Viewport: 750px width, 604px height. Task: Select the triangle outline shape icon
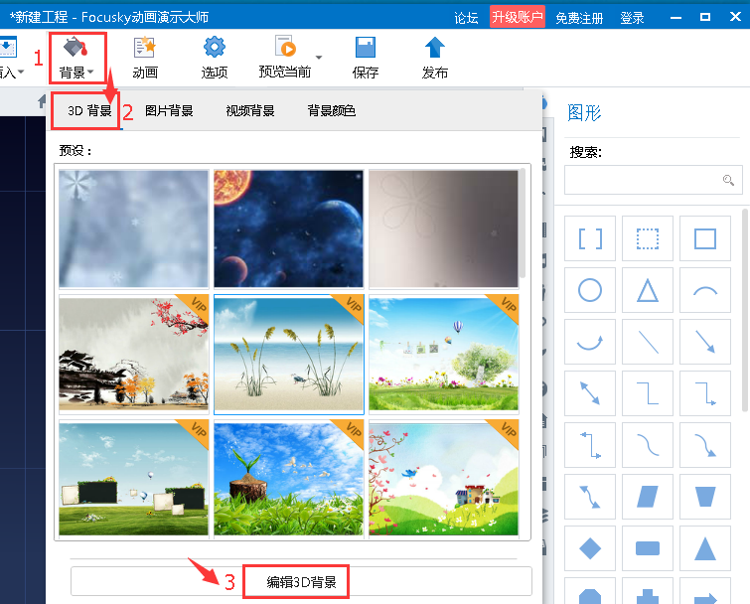coord(648,290)
